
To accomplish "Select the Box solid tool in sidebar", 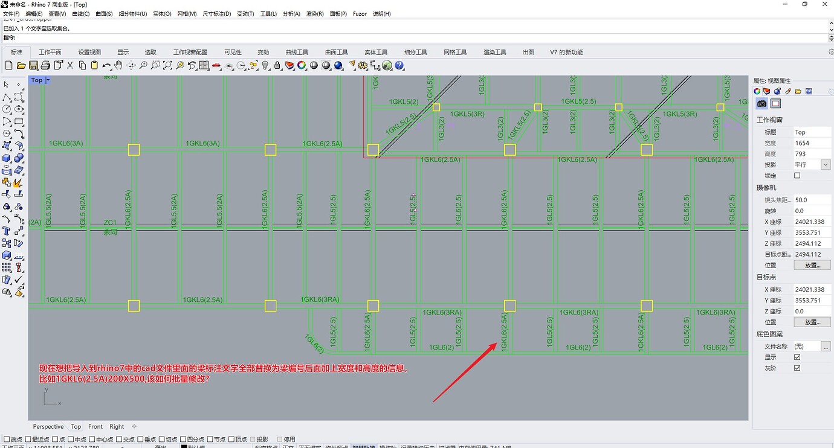I will (7, 158).
